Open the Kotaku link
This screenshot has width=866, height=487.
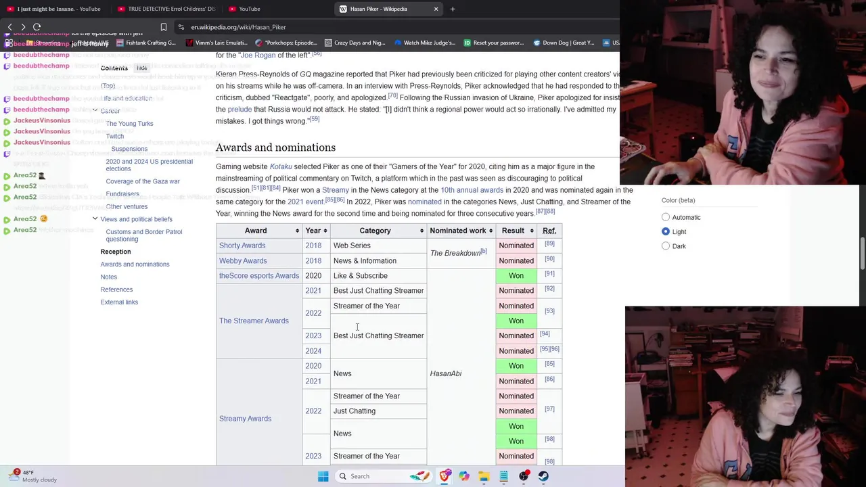281,166
